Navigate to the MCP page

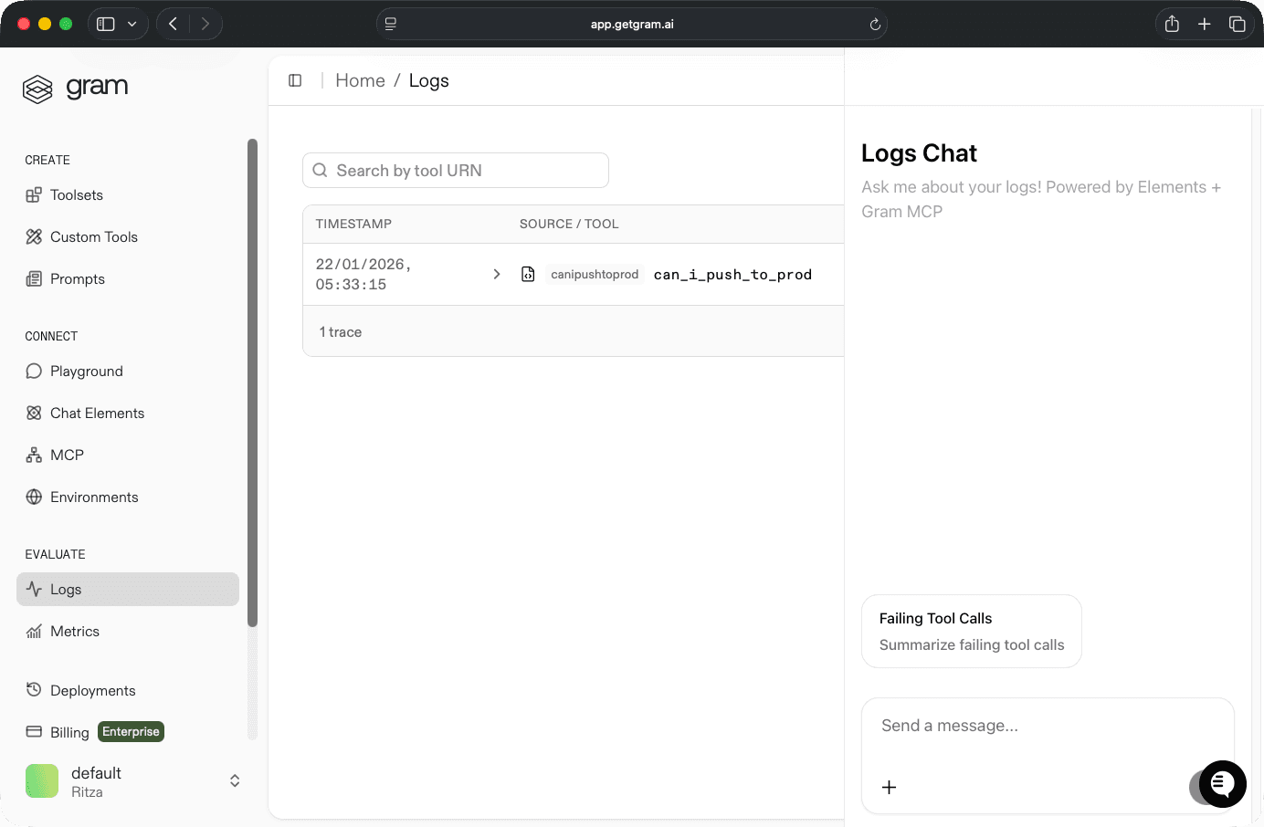click(x=67, y=455)
